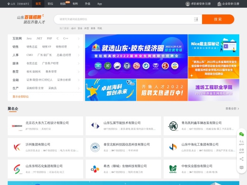
Task: Click the 青岛凯利鑫车辆改装 company logo
Action: (173, 125)
